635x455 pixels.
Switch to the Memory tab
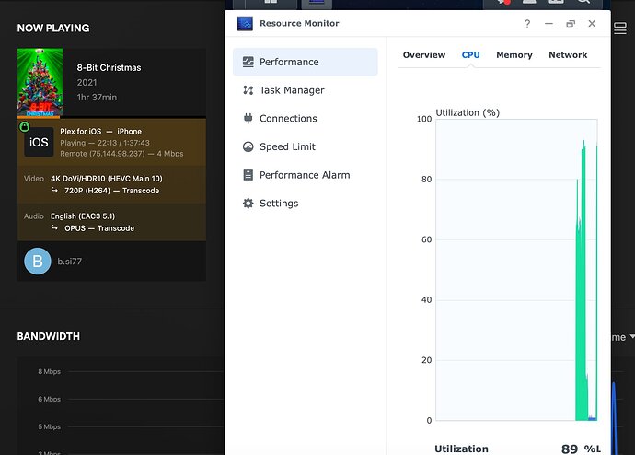point(514,55)
